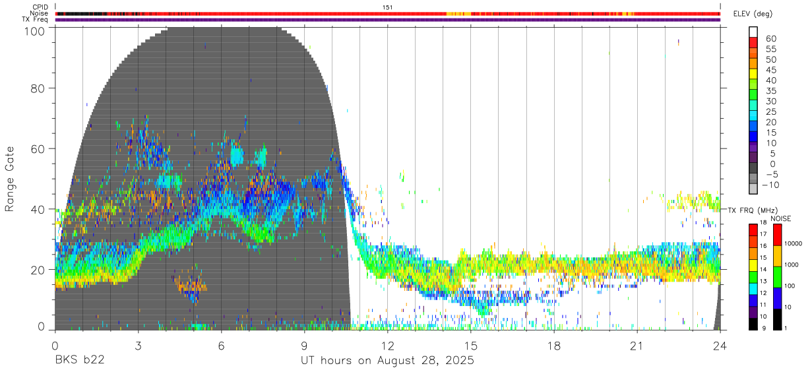Pick the dark gray 0 to -5 ELEV swatch
The image size is (810, 374).
click(753, 168)
